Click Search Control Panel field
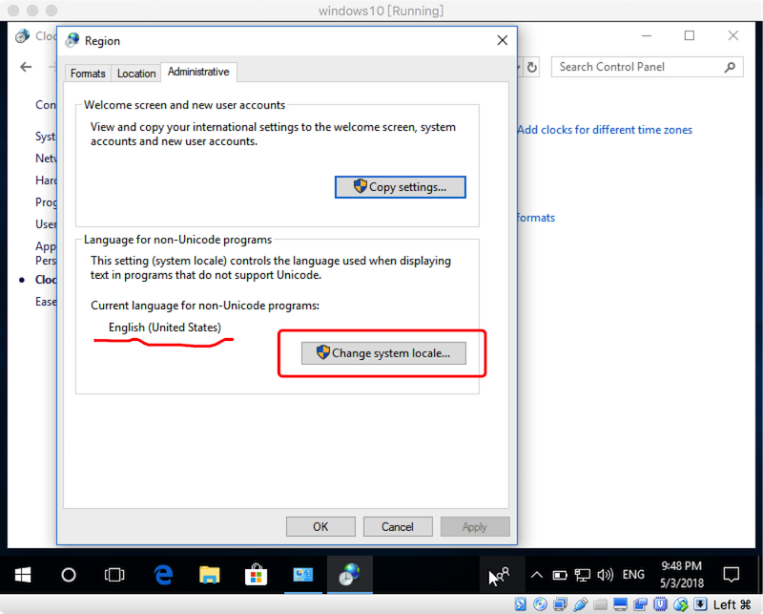763x614 pixels. coord(647,67)
